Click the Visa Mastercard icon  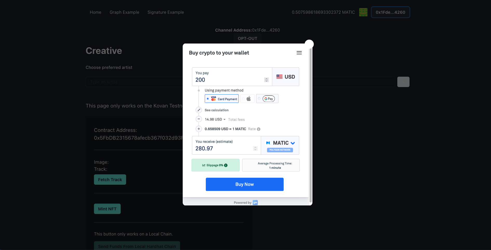pyautogui.click(x=213, y=99)
